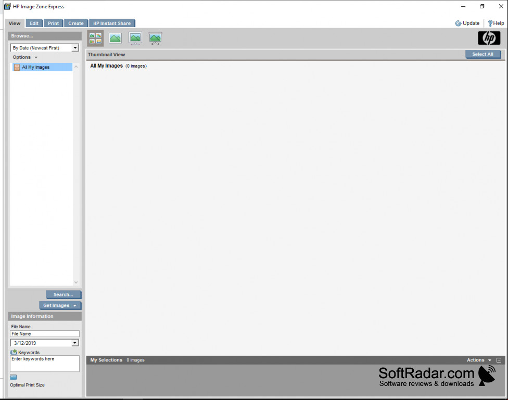This screenshot has width=508, height=400.
Task: Click the browse list scroll up arrow
Action: 76,67
